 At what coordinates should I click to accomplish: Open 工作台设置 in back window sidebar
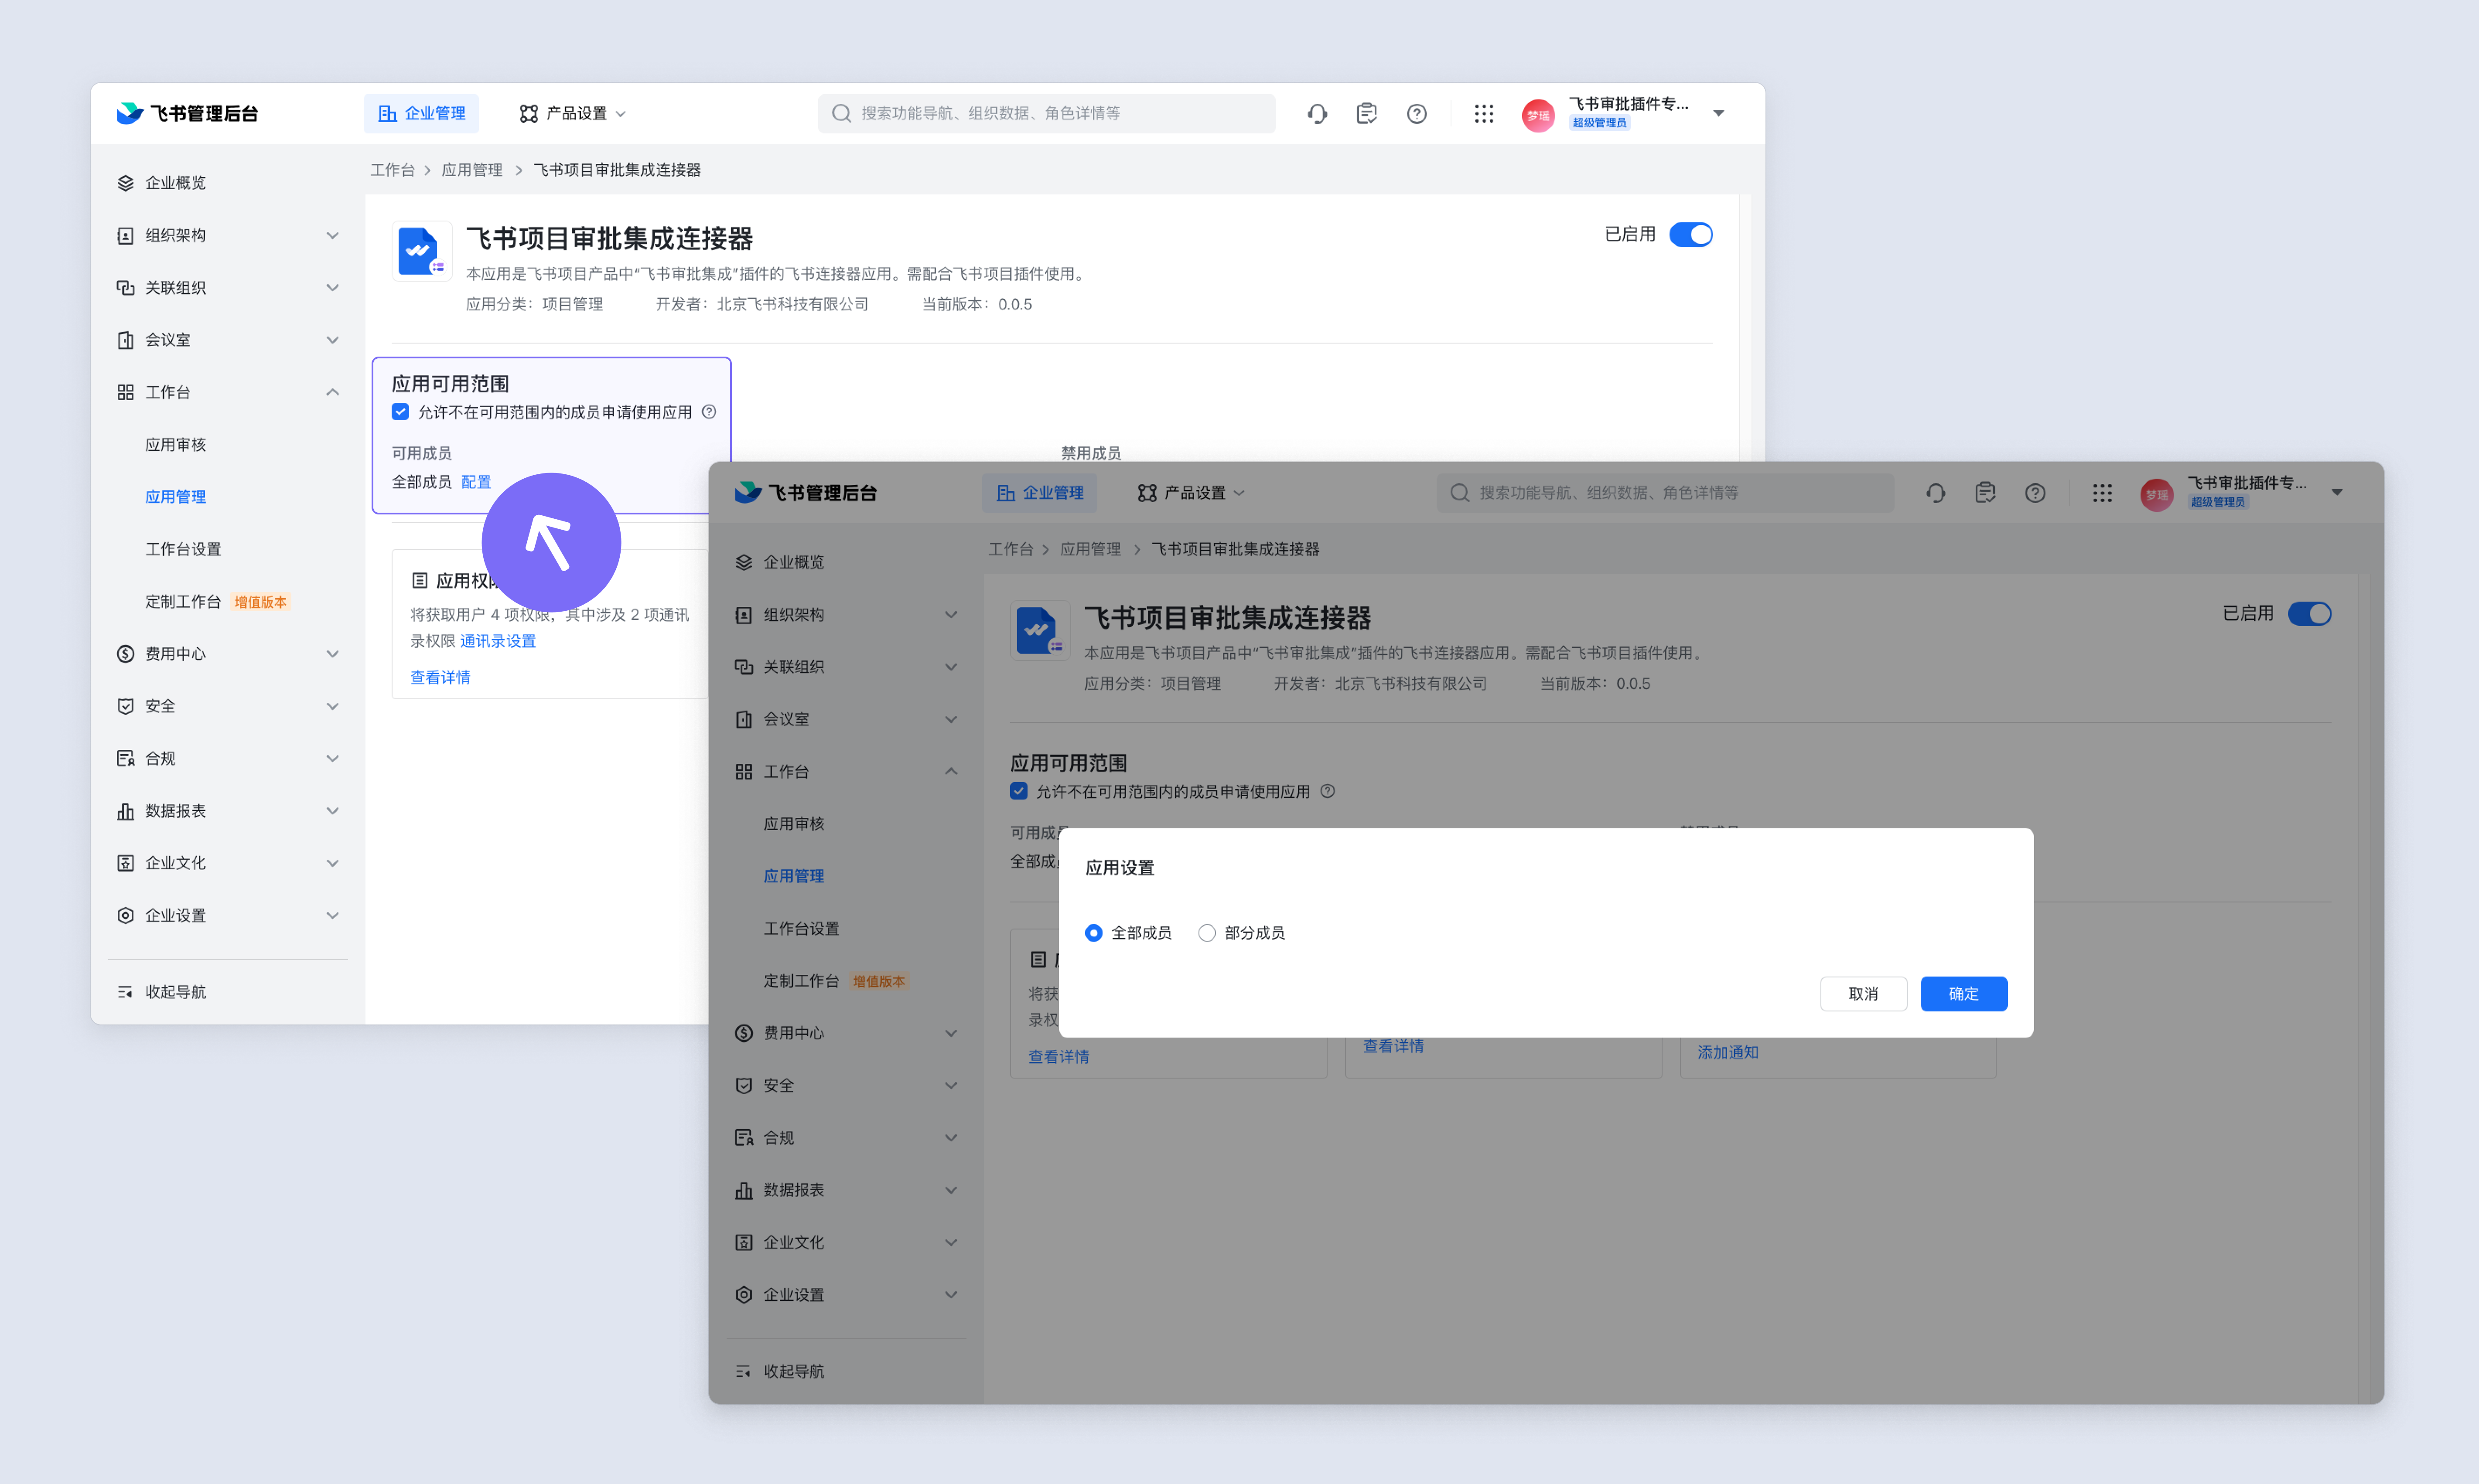pos(183,549)
